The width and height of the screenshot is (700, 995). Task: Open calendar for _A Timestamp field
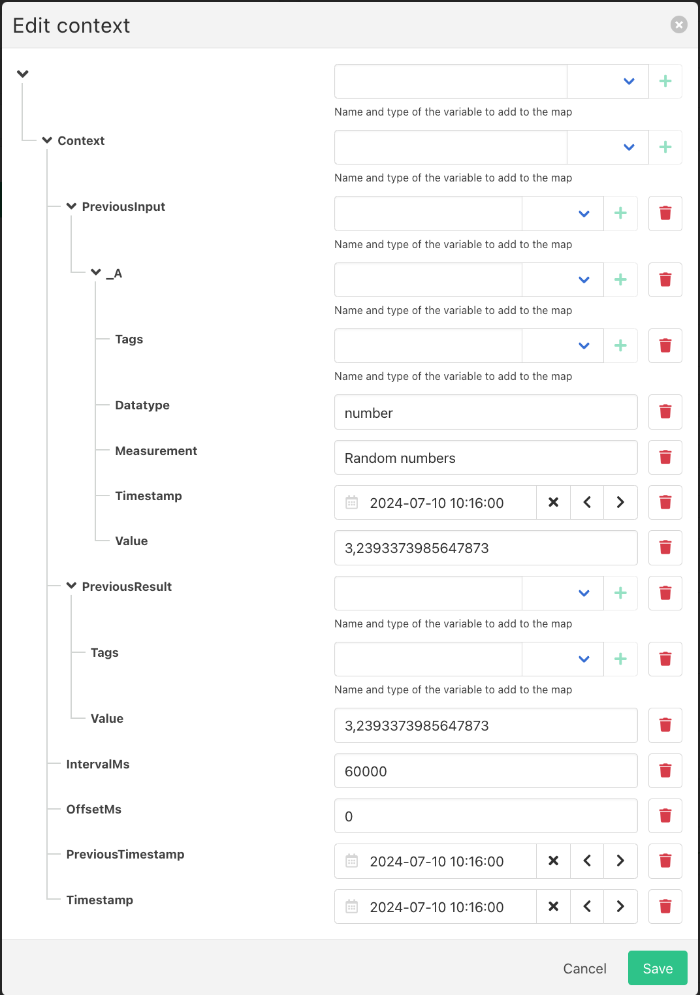point(352,502)
